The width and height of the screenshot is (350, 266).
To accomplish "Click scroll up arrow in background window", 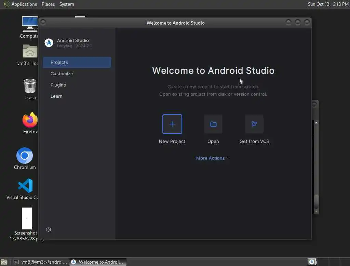I will [x=316, y=123].
